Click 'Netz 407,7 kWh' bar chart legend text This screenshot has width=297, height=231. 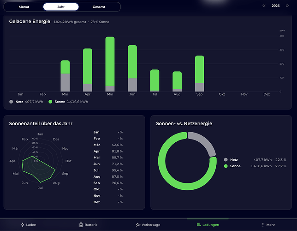point(29,102)
